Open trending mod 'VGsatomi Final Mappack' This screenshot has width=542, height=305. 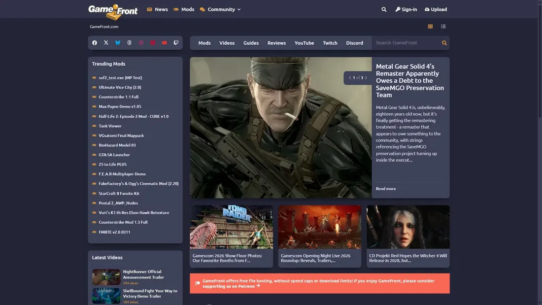pyautogui.click(x=121, y=136)
